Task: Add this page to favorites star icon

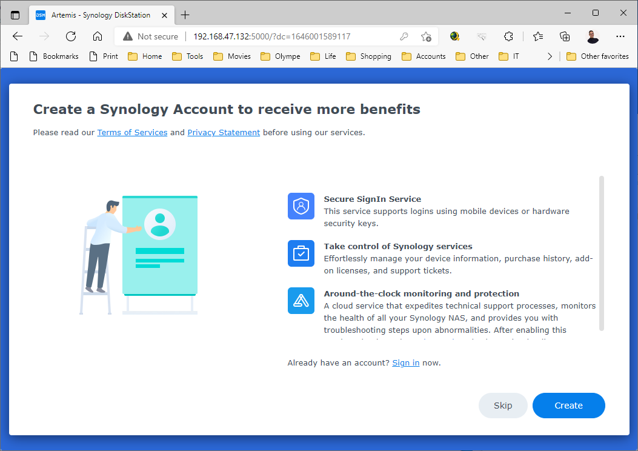Action: 426,36
